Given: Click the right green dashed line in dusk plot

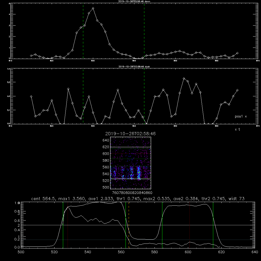Looking at the screenshot, I should coord(144,96).
